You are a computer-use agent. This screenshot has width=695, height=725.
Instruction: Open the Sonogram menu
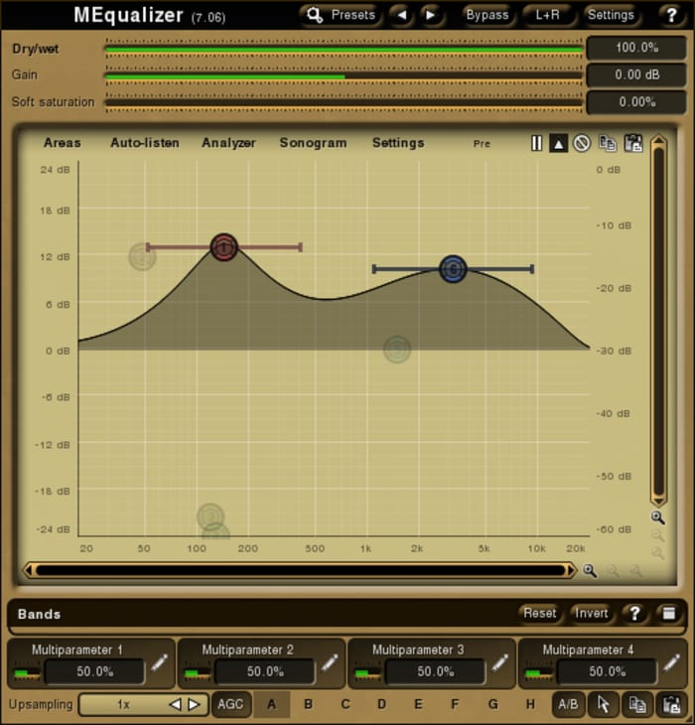coord(314,143)
